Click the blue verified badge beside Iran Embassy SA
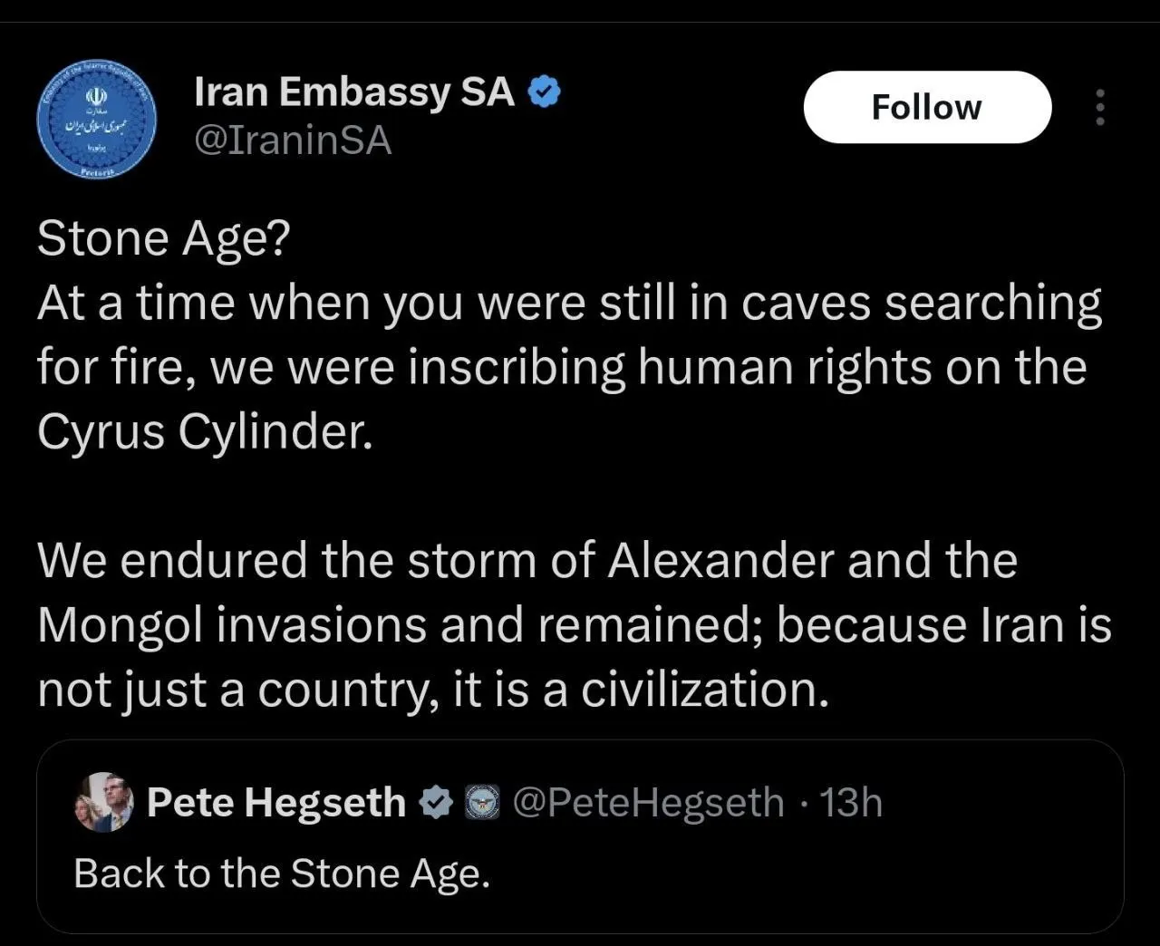1160x946 pixels. (545, 92)
